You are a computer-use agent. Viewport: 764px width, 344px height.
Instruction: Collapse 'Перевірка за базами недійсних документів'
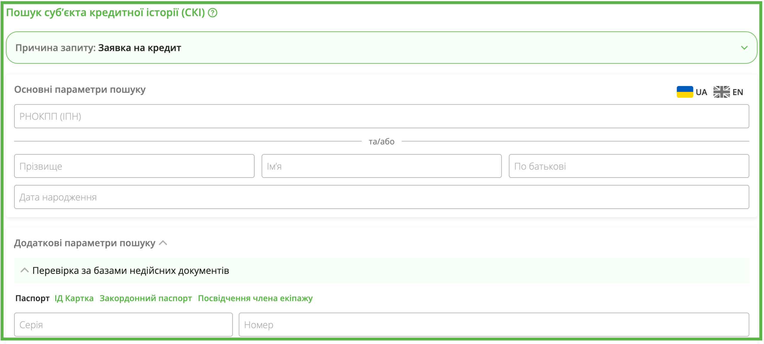click(24, 270)
